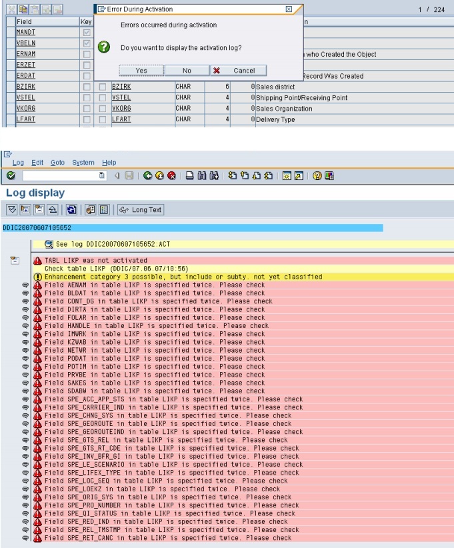Click the Print icon in the toolbar
454x548 pixels.
tap(190, 175)
